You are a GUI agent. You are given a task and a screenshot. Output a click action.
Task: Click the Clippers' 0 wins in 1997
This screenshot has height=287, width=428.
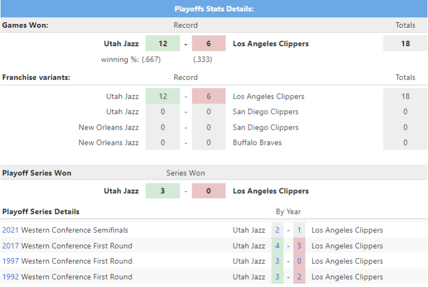point(299,261)
